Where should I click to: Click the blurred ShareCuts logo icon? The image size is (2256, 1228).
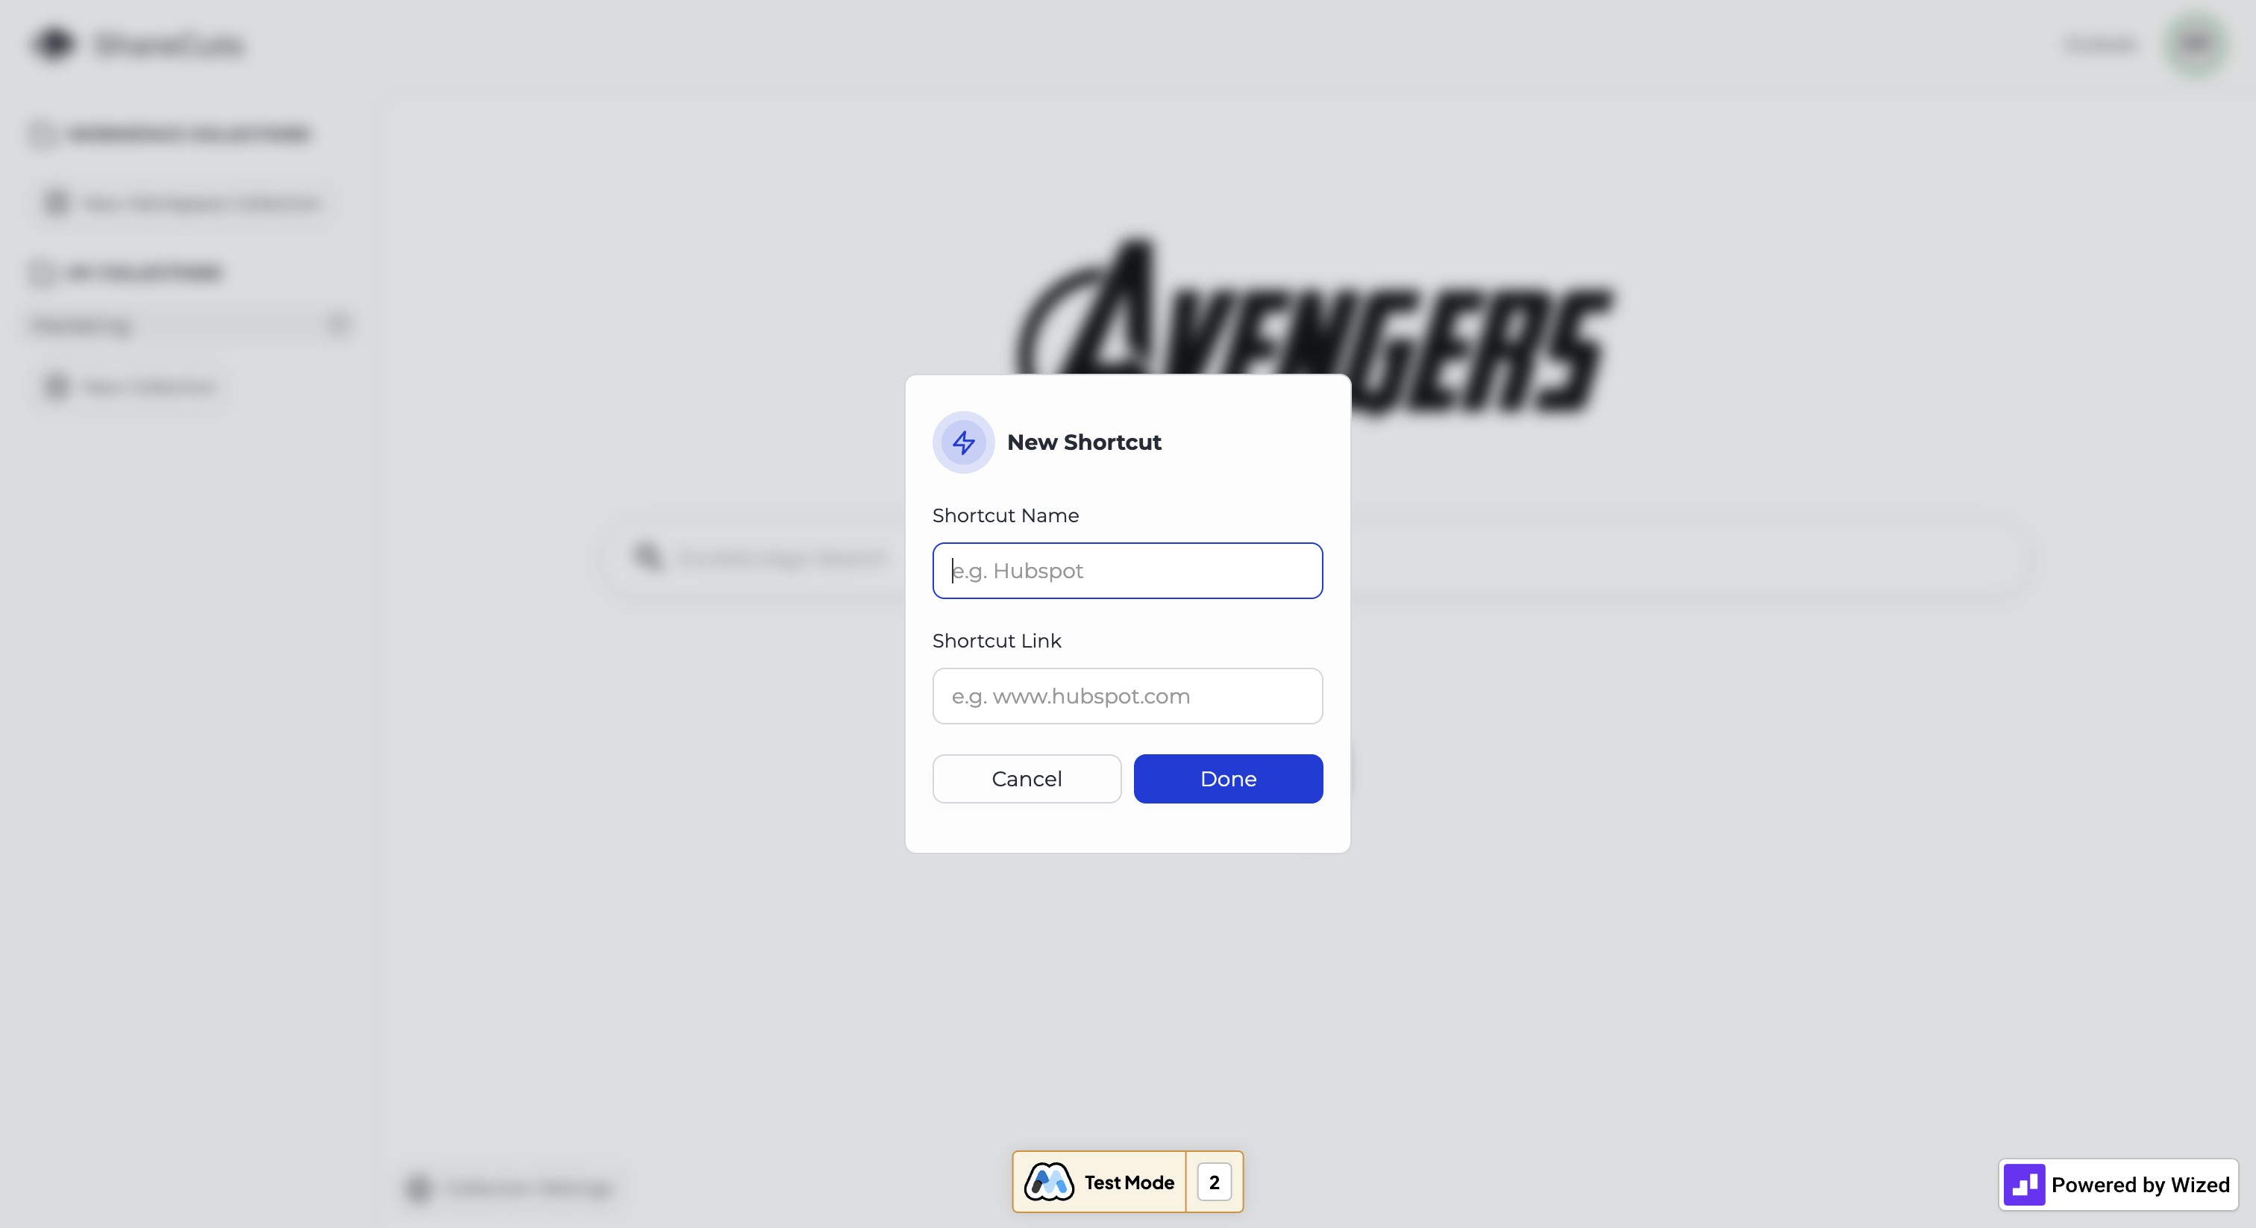pyautogui.click(x=54, y=44)
